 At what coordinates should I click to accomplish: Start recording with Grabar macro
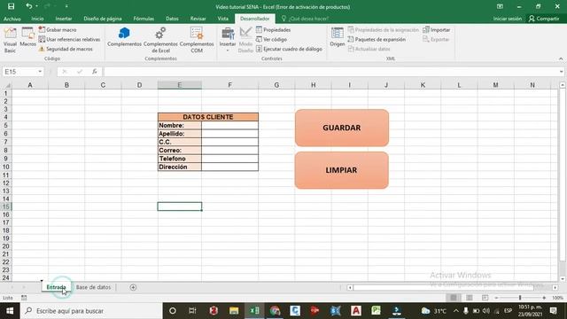(x=58, y=29)
